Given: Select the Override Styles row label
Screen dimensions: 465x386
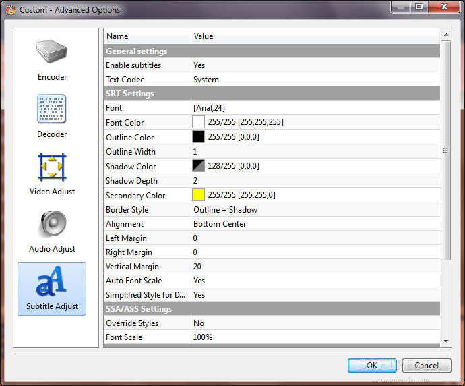Looking at the screenshot, I should 132,323.
